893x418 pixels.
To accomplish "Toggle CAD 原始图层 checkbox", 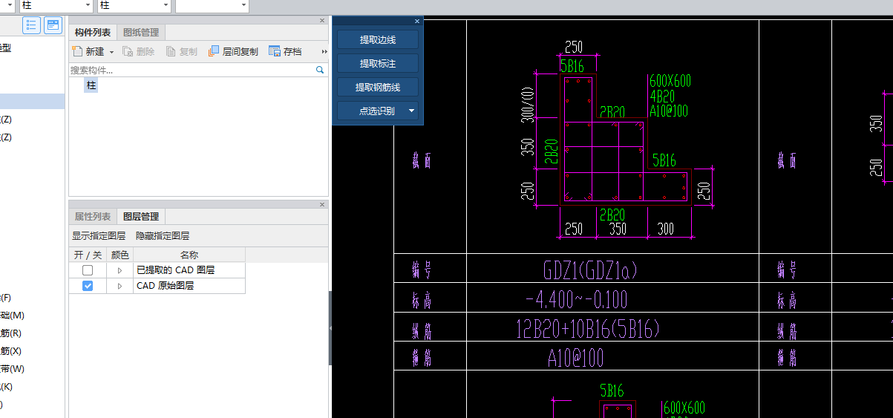I will click(x=88, y=286).
